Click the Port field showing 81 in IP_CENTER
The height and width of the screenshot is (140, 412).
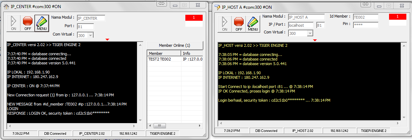point(85,26)
